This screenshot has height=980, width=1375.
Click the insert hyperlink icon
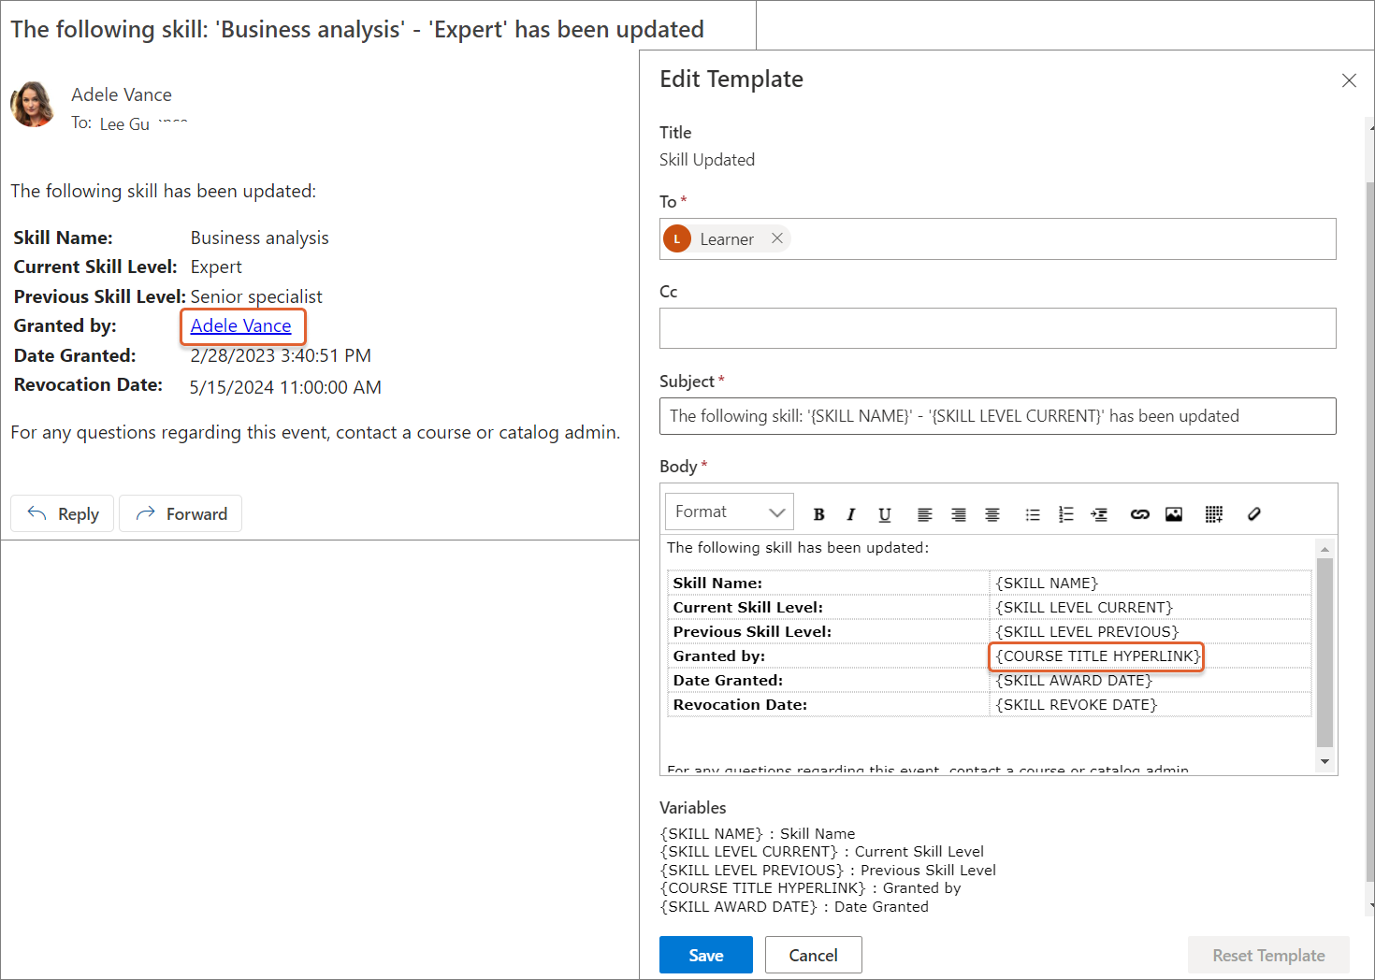pos(1139,514)
